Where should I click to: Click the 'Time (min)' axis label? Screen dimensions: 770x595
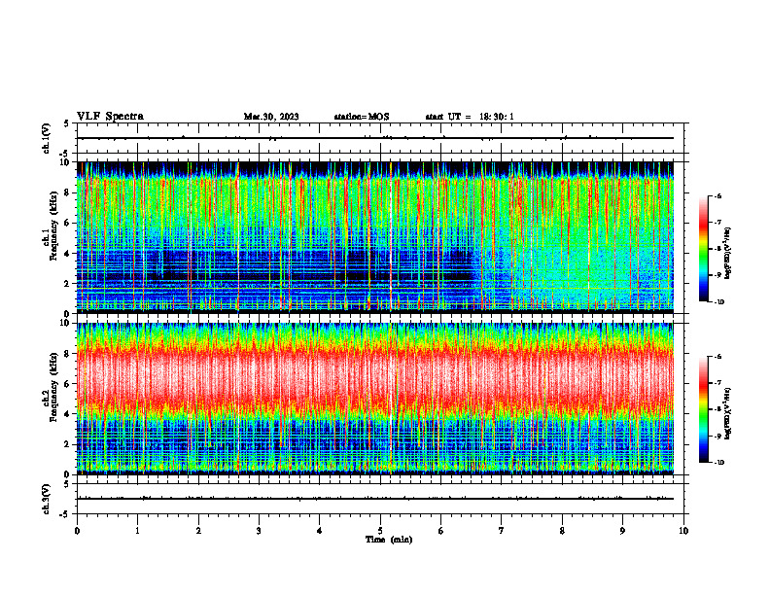pos(389,540)
